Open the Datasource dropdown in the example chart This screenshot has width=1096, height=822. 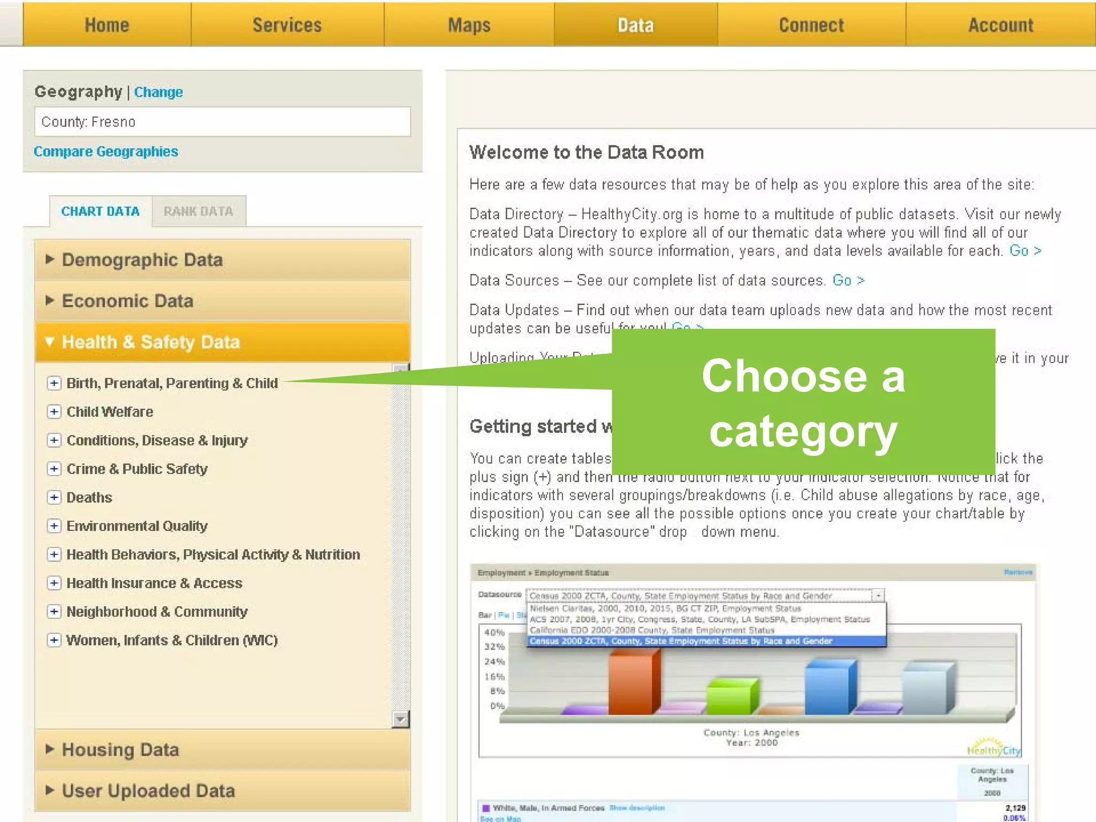coord(705,596)
